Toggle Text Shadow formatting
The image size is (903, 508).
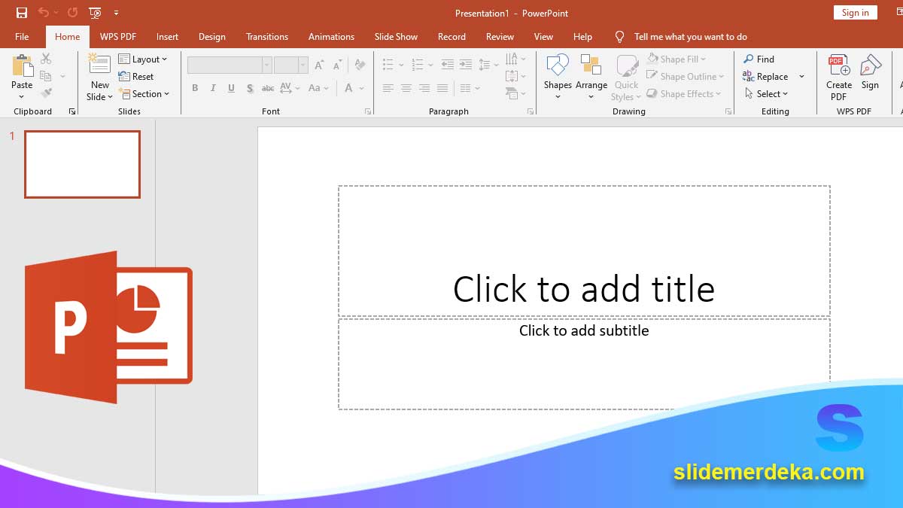pos(250,88)
